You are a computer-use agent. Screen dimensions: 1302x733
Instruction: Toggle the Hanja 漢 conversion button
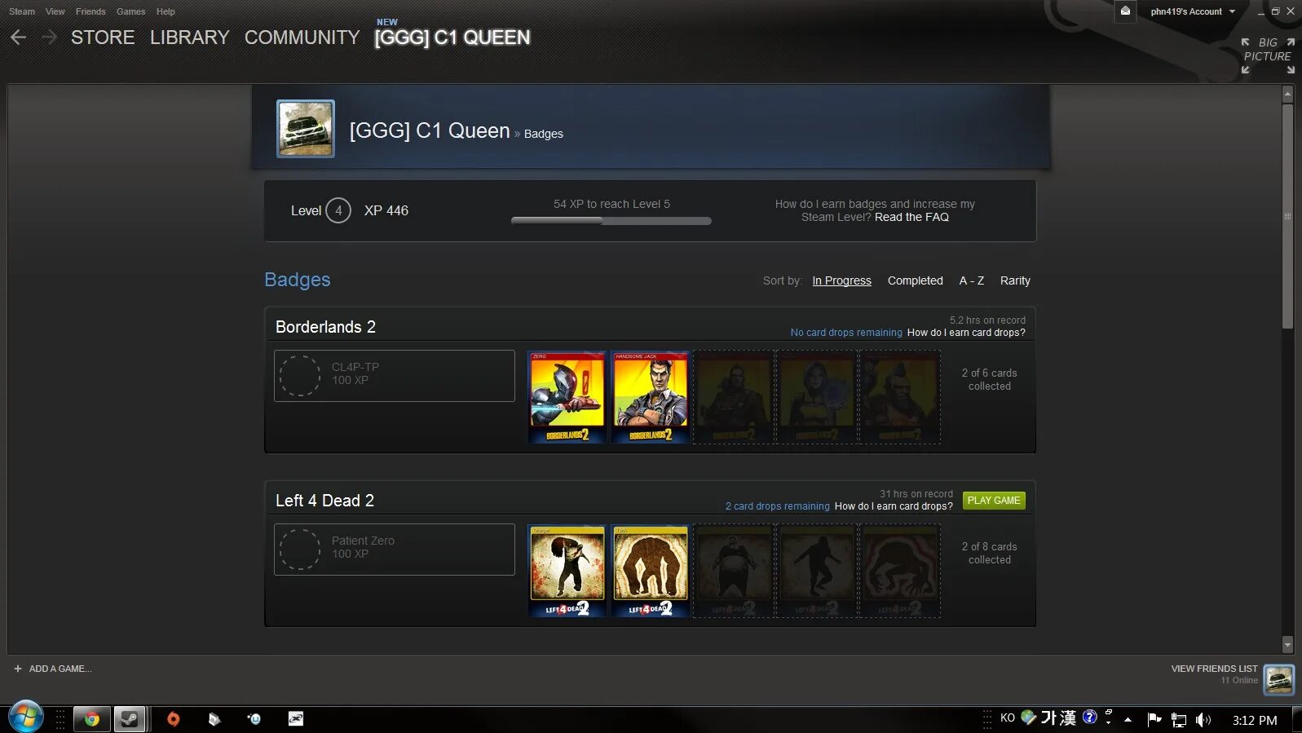pyautogui.click(x=1068, y=718)
